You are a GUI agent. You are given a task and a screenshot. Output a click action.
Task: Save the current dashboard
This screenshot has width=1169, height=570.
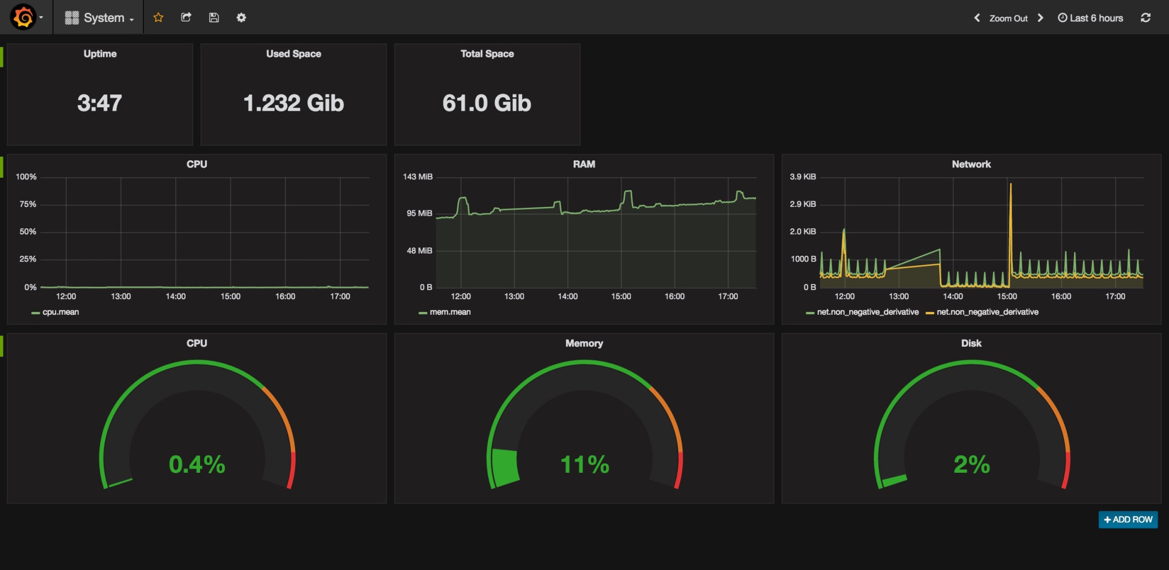click(214, 17)
